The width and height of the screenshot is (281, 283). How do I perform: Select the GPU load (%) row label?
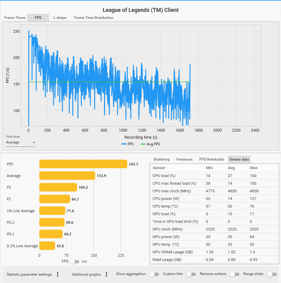(x=164, y=214)
